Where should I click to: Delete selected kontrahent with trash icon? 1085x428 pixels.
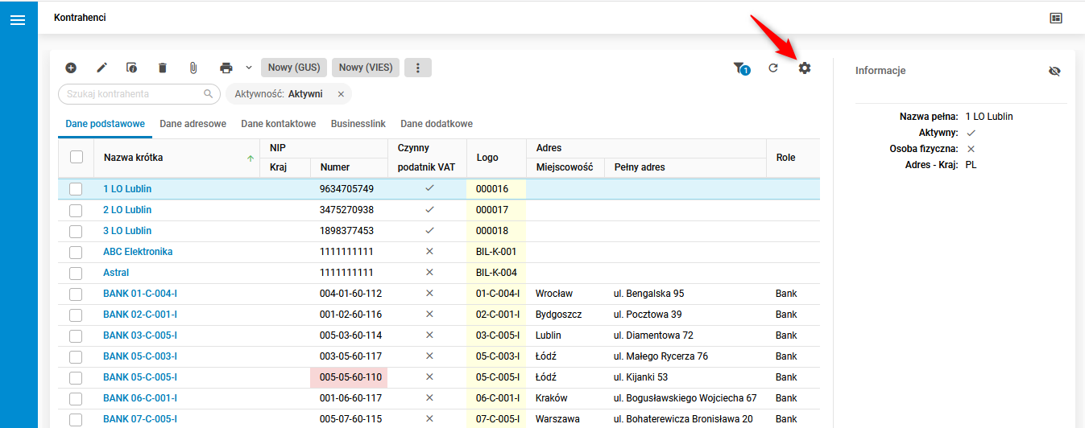click(163, 68)
